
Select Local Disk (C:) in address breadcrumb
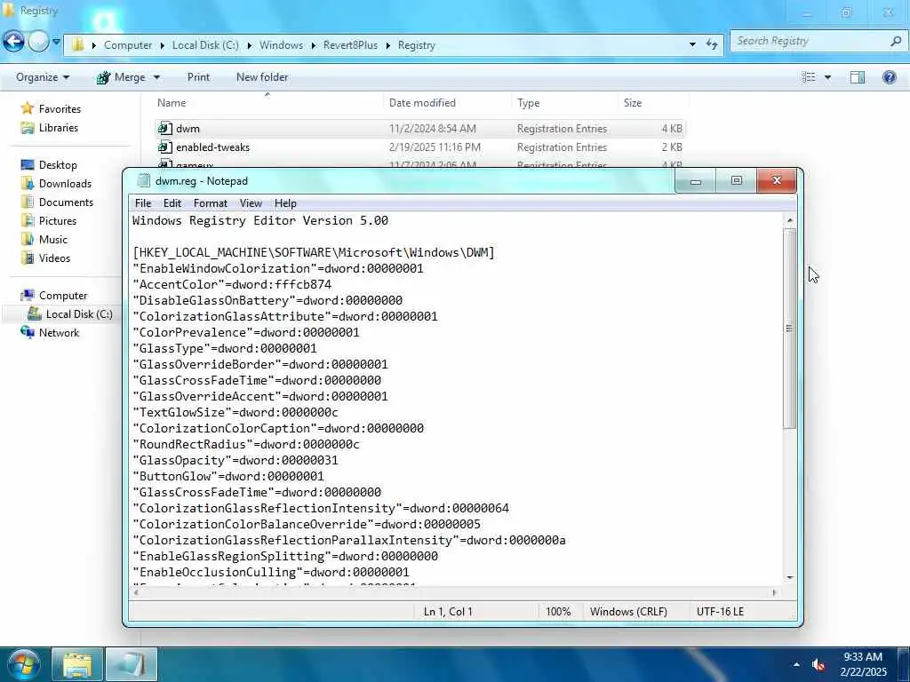[205, 45]
